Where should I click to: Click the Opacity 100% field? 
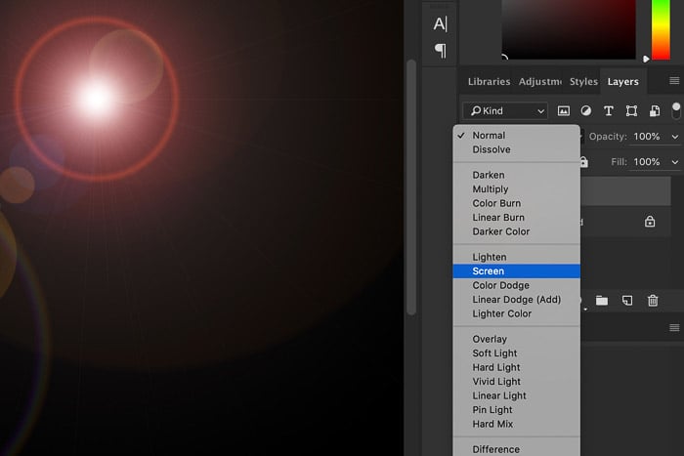647,137
